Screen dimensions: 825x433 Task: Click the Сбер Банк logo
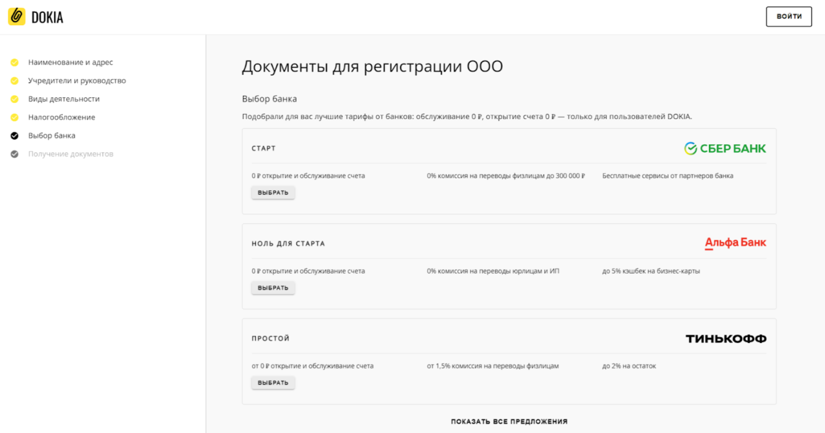[x=725, y=149]
